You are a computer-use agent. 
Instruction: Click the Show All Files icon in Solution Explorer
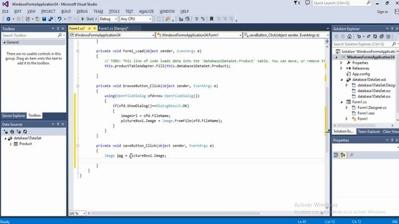click(x=388, y=37)
